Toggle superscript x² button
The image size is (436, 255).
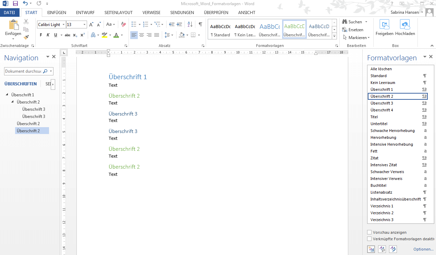coord(83,35)
